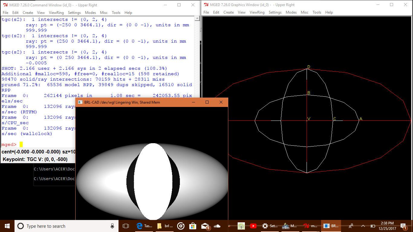Open Tools menu in Command Window
Image resolution: width=413 pixels, height=232 pixels.
click(x=116, y=13)
